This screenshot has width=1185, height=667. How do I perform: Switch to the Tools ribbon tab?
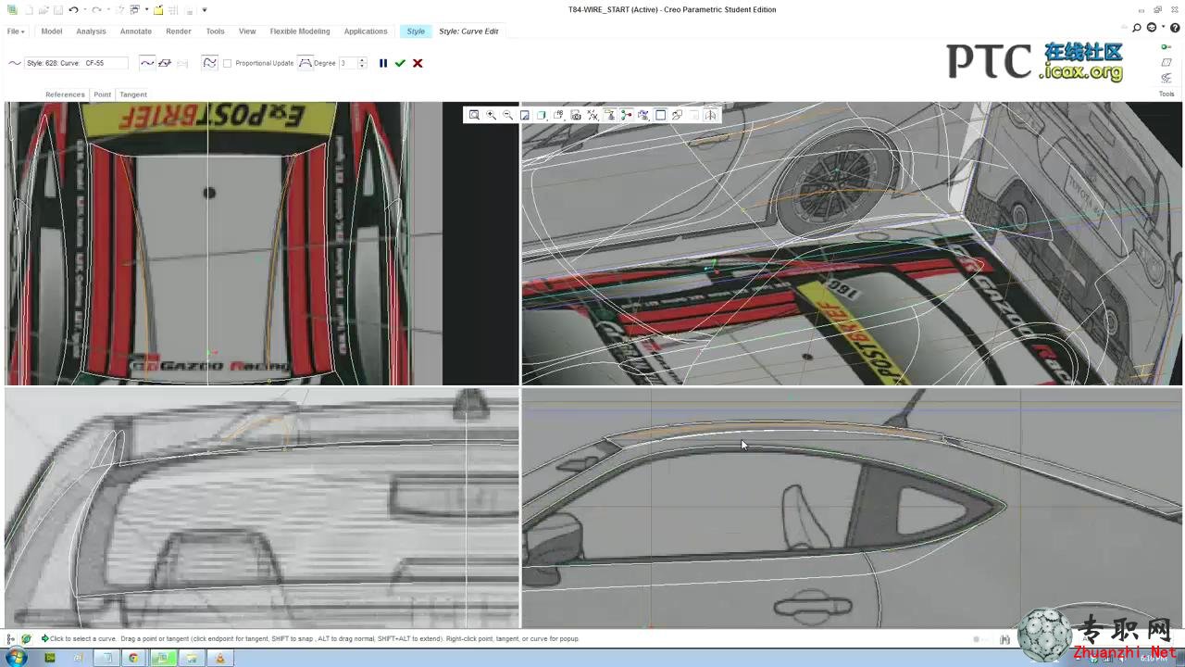point(215,31)
